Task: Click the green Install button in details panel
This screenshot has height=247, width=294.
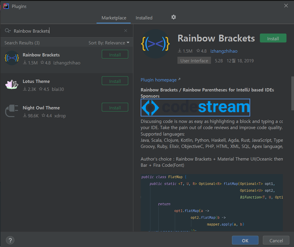Action: pos(273,38)
